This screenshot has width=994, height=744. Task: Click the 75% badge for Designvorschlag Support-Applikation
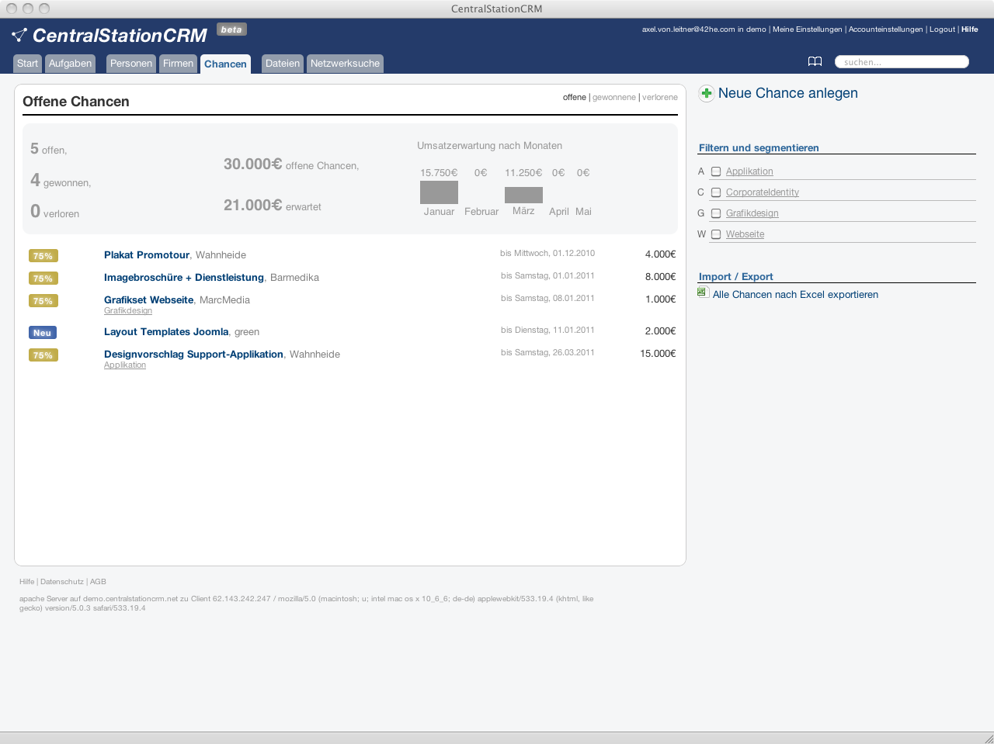pyautogui.click(x=43, y=355)
